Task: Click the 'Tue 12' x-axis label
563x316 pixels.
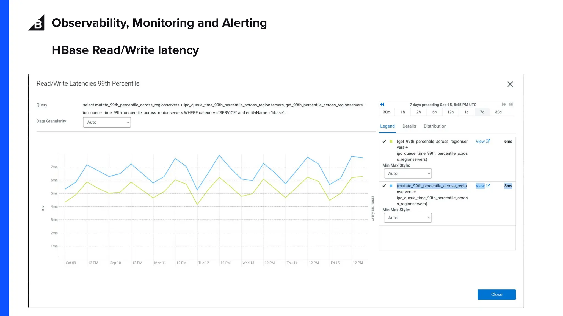Action: [x=204, y=263]
